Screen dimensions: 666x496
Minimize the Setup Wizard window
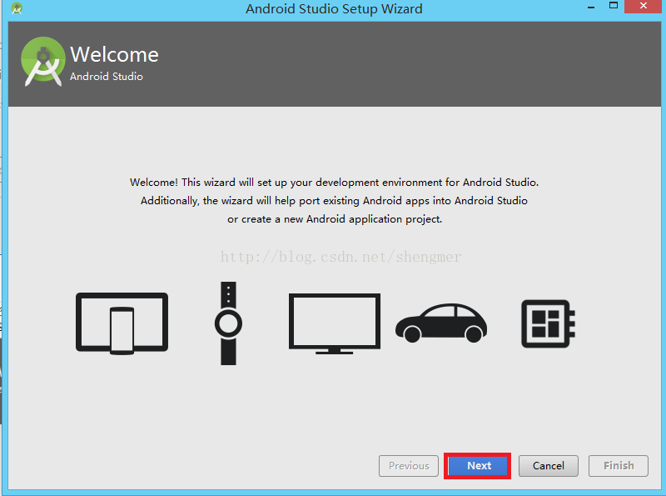click(x=591, y=7)
